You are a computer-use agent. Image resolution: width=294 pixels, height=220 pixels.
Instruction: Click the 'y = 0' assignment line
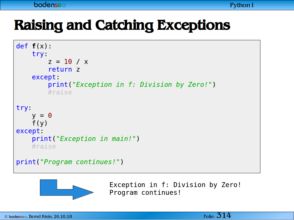(x=42, y=116)
